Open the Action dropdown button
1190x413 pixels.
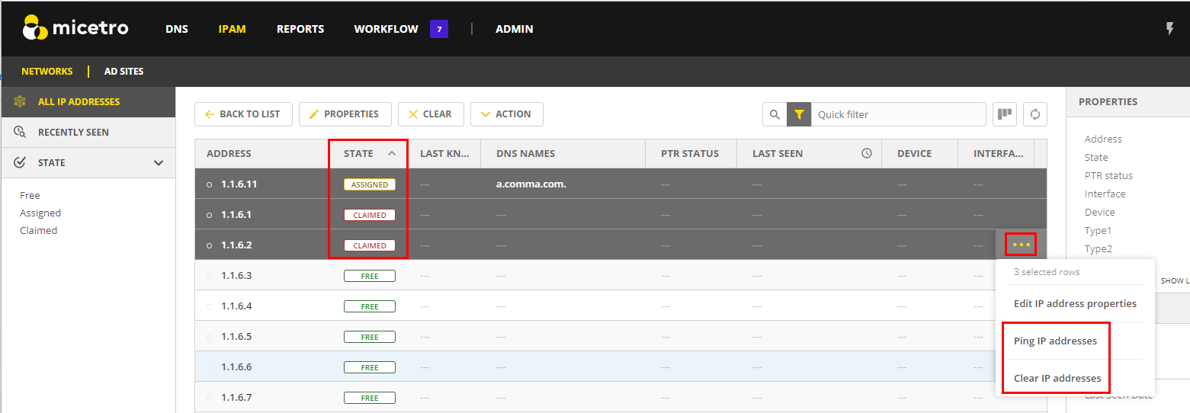pos(506,114)
